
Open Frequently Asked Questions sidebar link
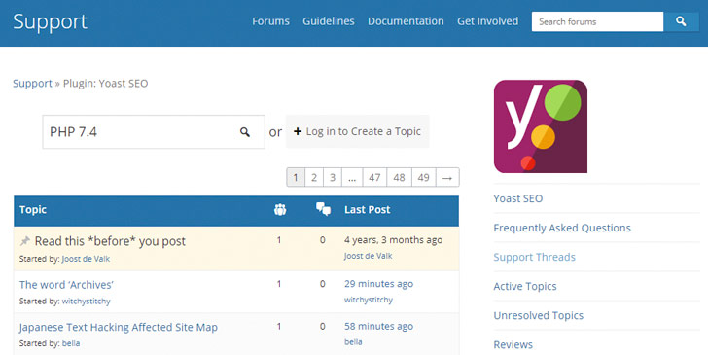(x=562, y=228)
